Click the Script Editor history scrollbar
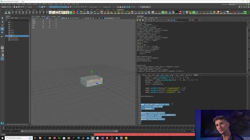This screenshot has width=250, height=140. click(x=247, y=47)
